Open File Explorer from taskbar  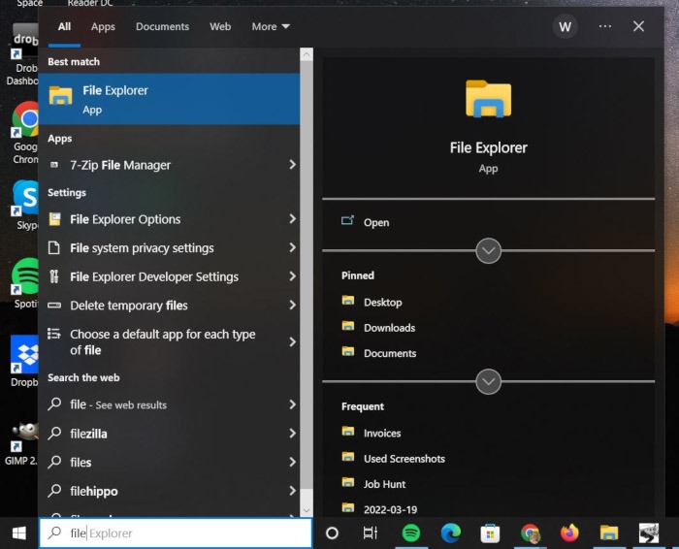[609, 533]
